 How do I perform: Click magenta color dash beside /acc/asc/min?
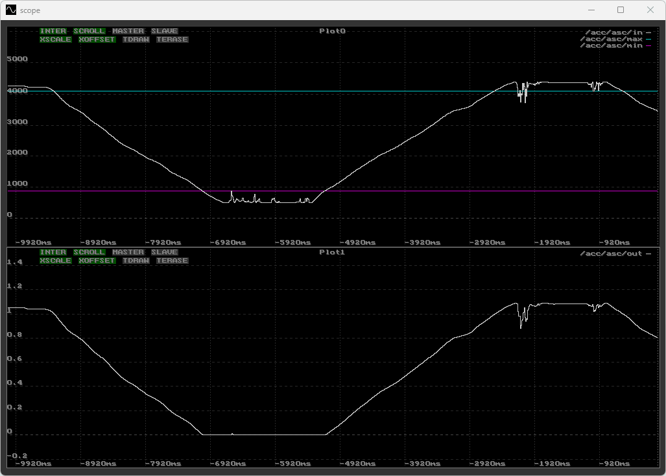click(648, 45)
